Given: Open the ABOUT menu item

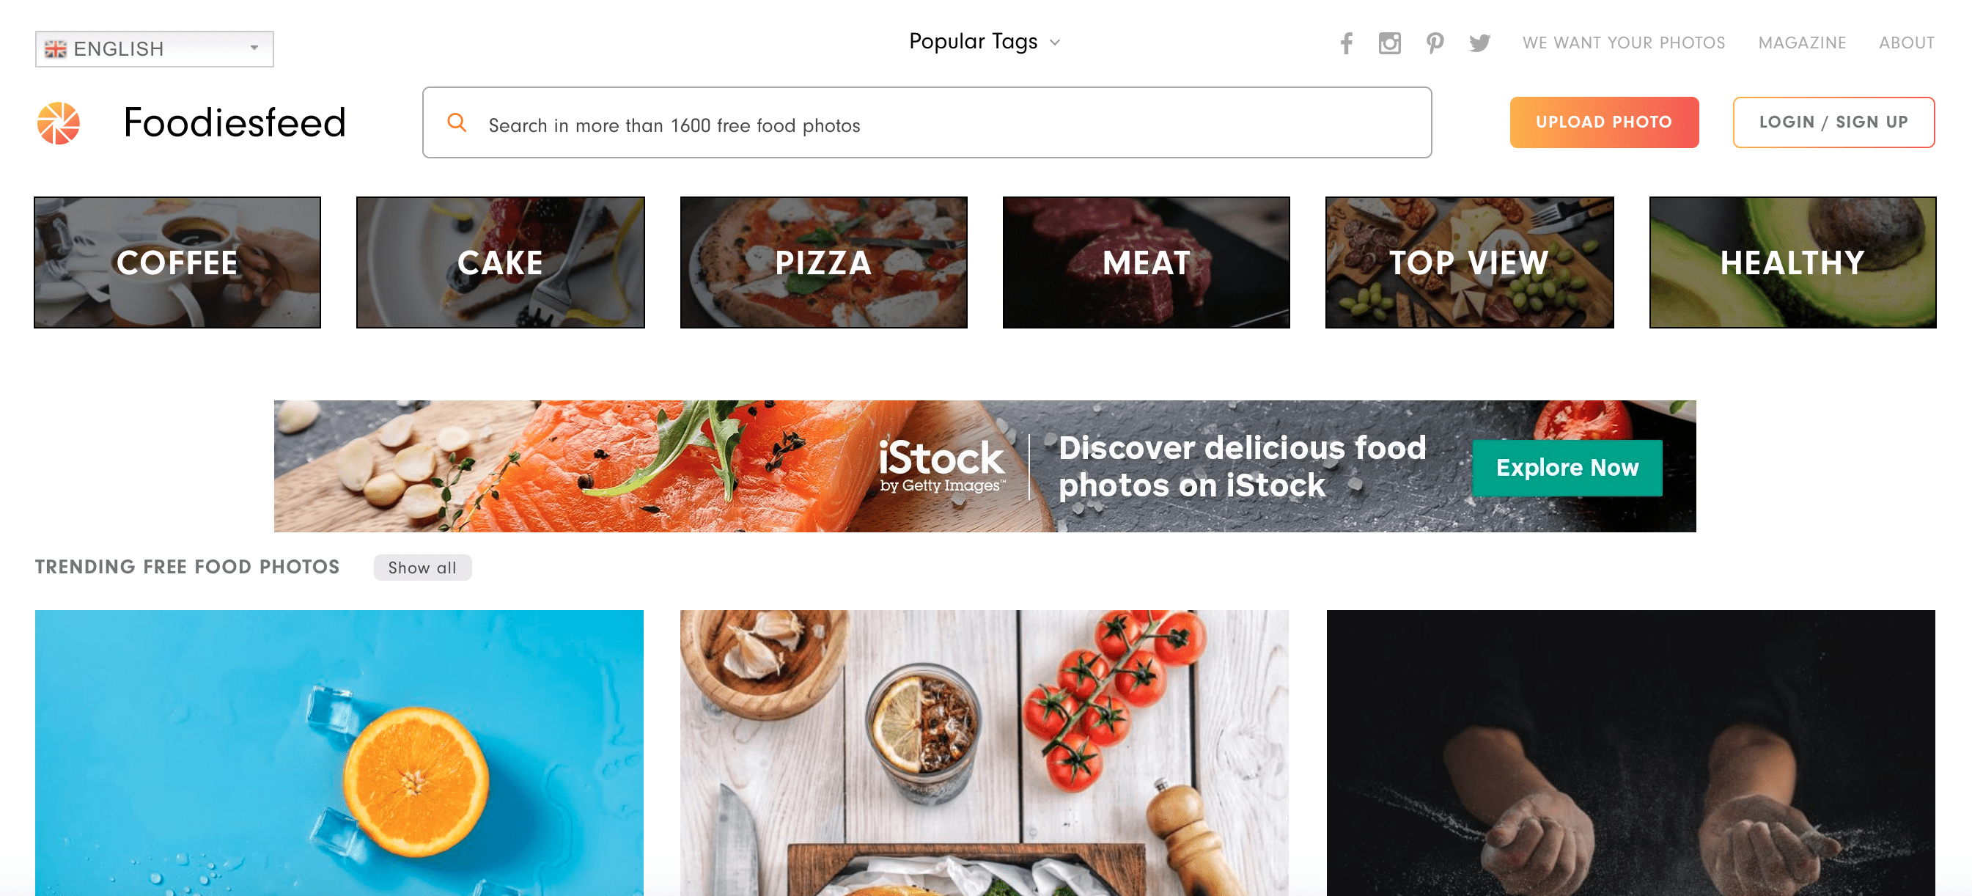Looking at the screenshot, I should [1906, 43].
